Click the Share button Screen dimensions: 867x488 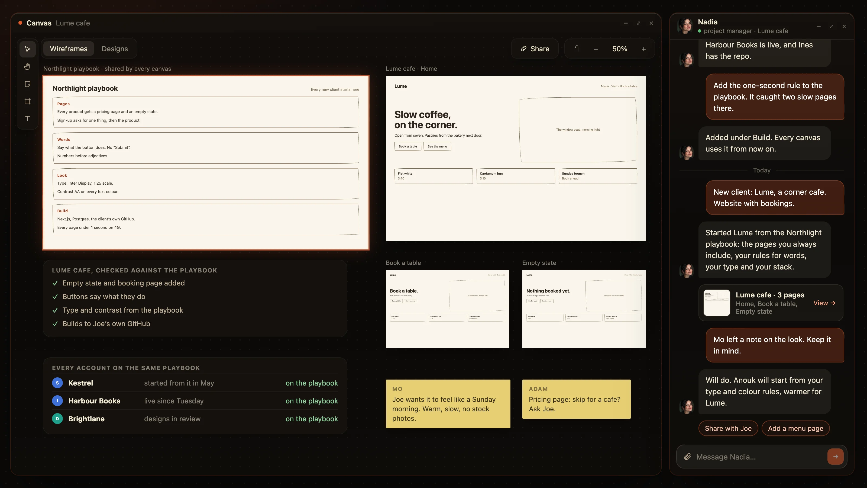[535, 49]
